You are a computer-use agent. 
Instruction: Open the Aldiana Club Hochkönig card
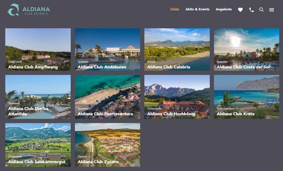point(177,97)
